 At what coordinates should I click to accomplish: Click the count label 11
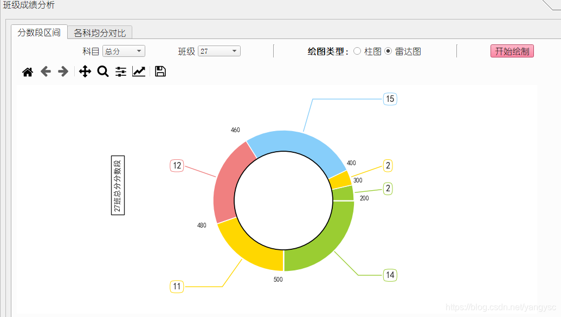click(x=177, y=286)
